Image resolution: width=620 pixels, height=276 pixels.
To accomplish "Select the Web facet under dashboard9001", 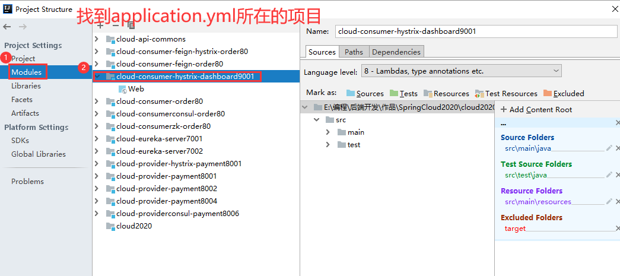I will [131, 89].
